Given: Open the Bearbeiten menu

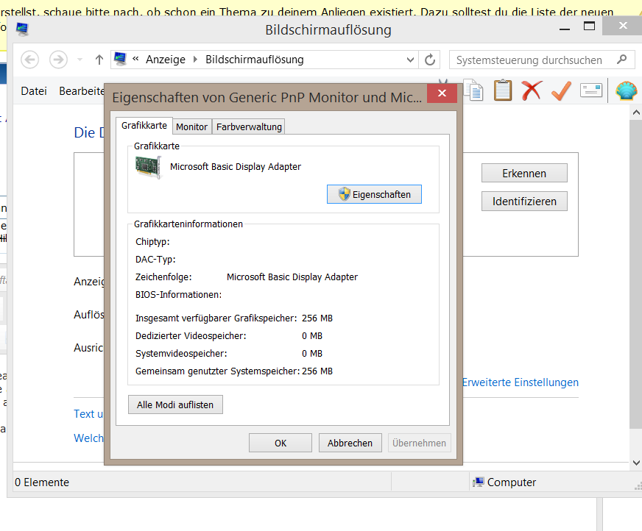Looking at the screenshot, I should point(82,90).
